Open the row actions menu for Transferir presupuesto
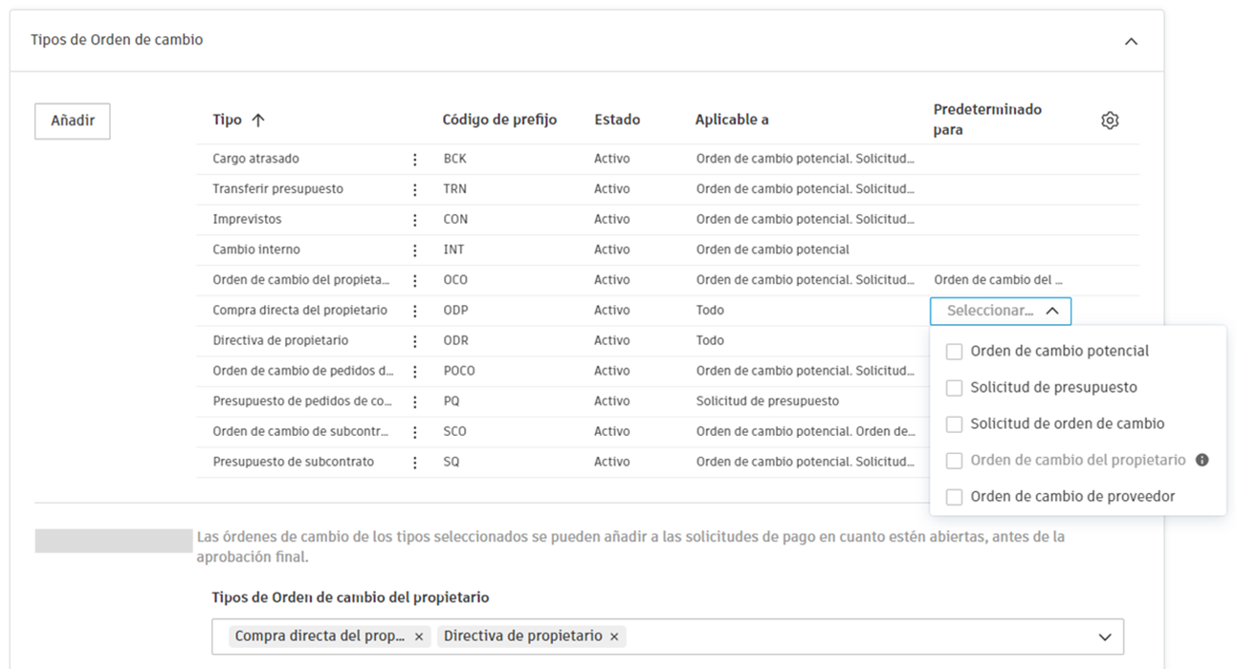The width and height of the screenshot is (1236, 669). tap(414, 188)
